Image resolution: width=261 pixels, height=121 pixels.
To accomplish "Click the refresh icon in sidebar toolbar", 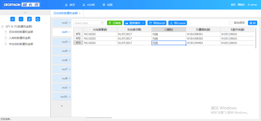I will (38, 19).
